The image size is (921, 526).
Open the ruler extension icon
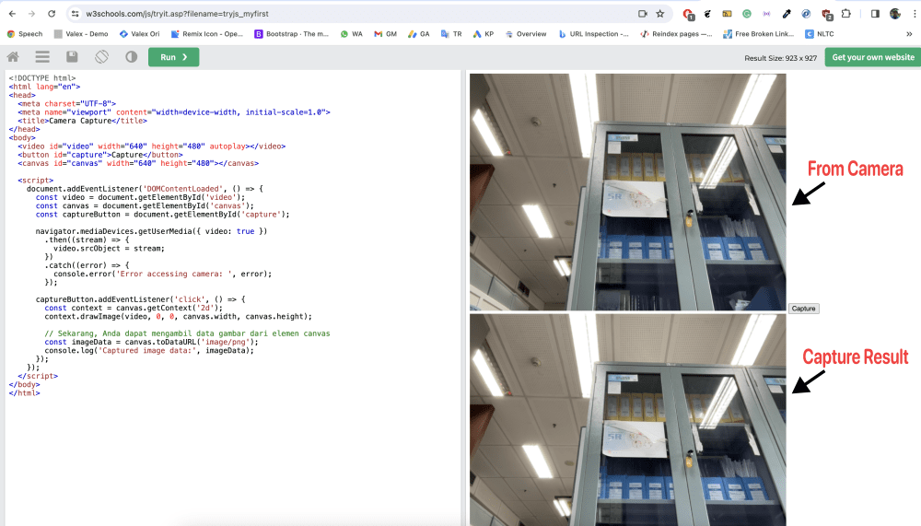point(728,14)
